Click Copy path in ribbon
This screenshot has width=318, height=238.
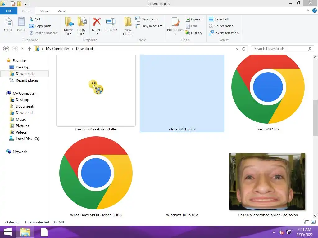pos(40,26)
